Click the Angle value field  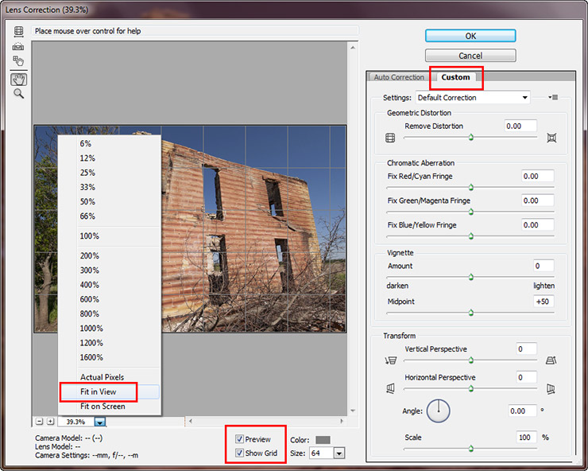522,411
